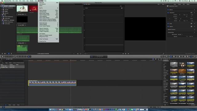Click the Apple menu icon
This screenshot has height=111, width=197.
(2, 1)
